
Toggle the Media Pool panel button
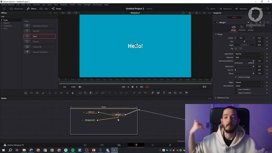tap(17, 8)
